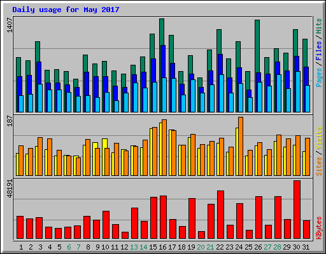Click the Sites legend label
The height and width of the screenshot is (254, 326).
coord(318,166)
